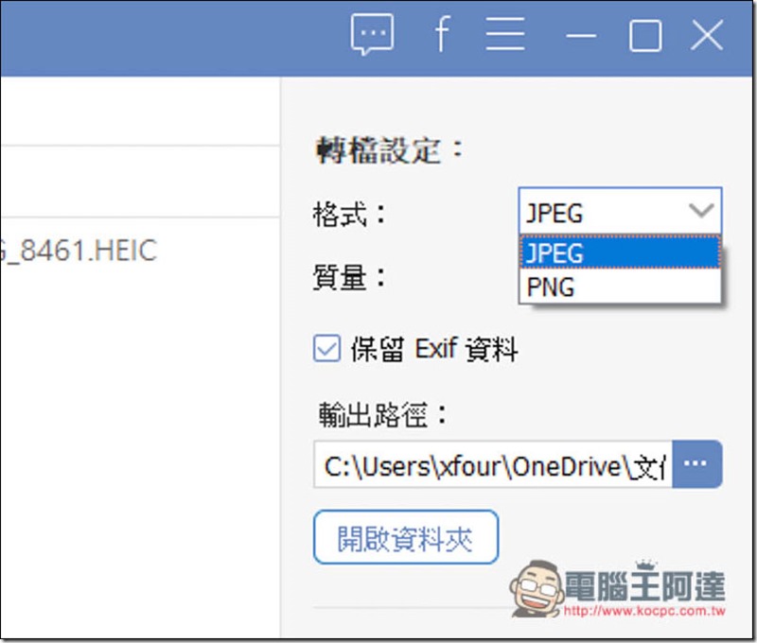Image resolution: width=757 pixels, height=643 pixels.
Task: Toggle the 保留 Exif 資料 checkbox
Action: [326, 348]
